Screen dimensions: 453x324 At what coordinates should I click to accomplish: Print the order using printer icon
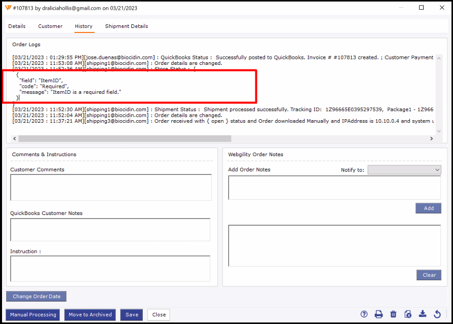point(379,314)
